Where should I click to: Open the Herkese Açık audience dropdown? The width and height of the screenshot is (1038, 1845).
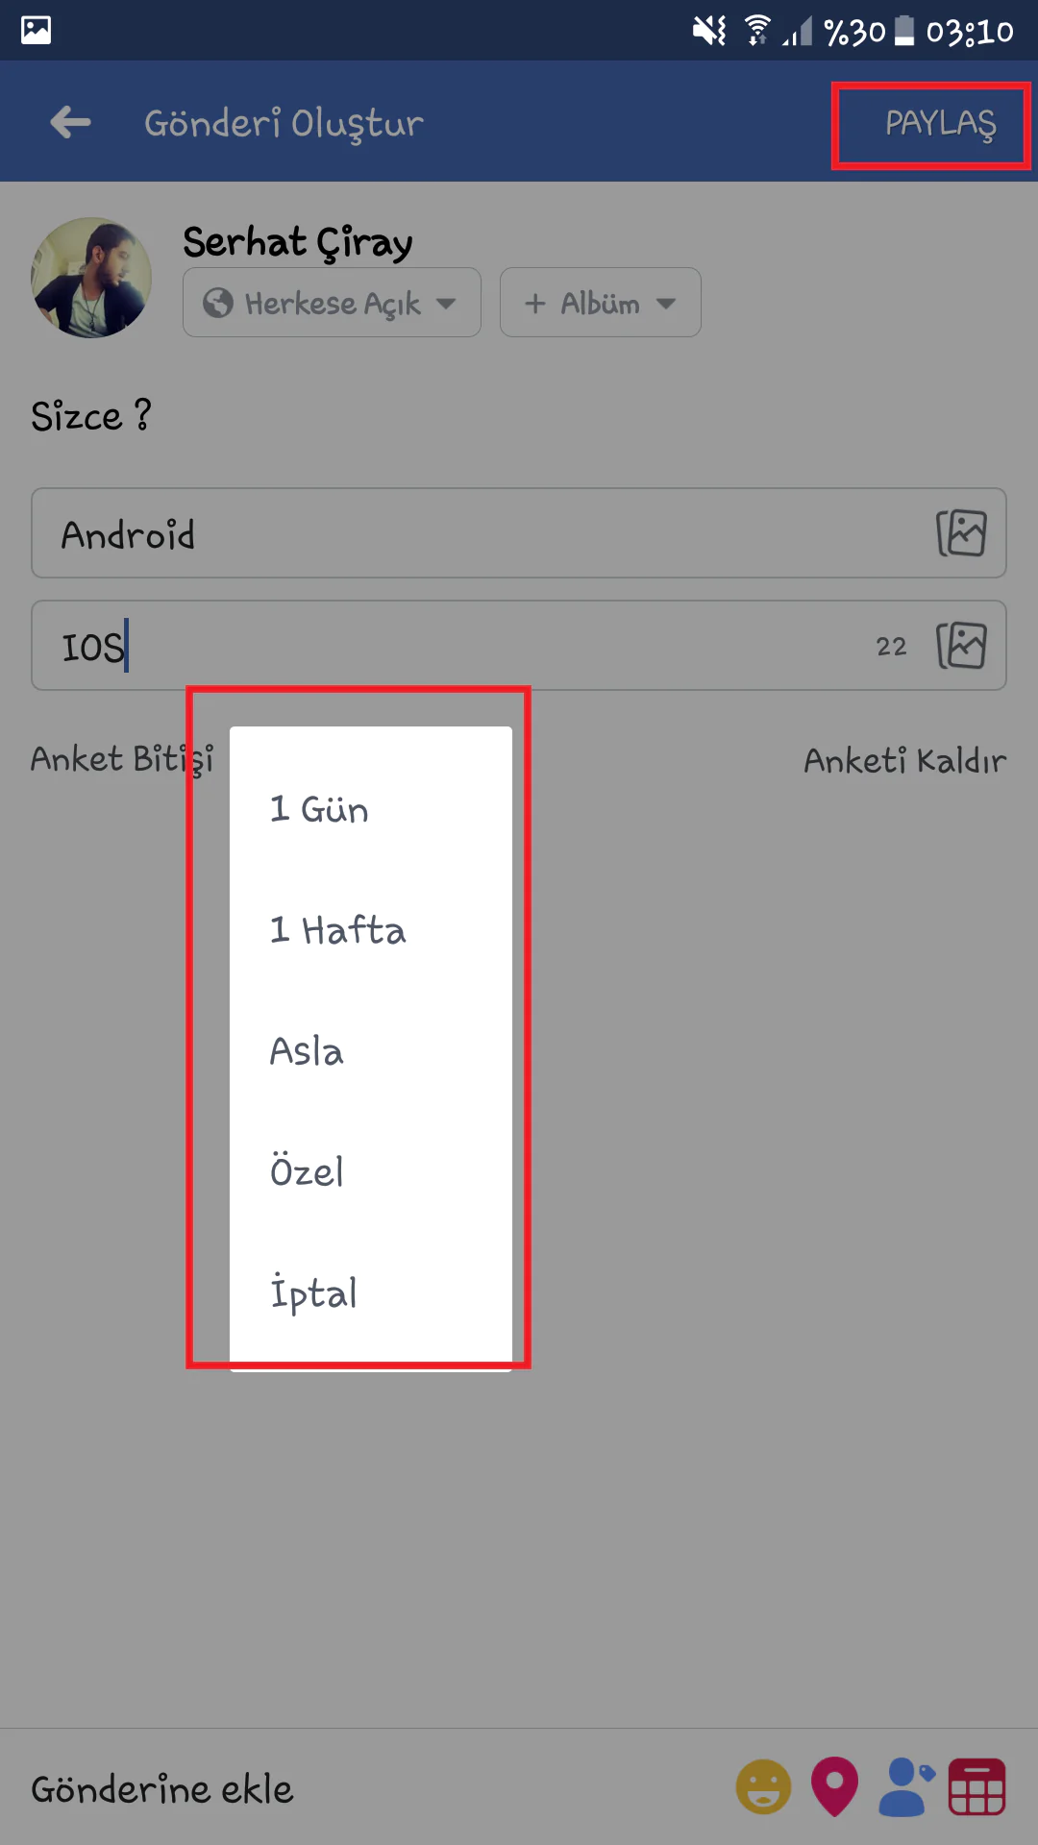point(332,303)
